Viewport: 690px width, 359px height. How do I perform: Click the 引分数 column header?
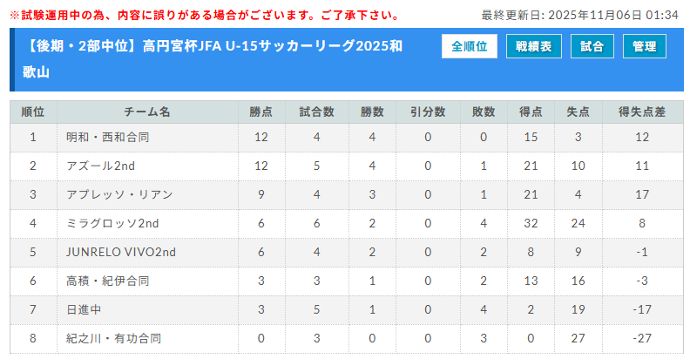tap(428, 112)
